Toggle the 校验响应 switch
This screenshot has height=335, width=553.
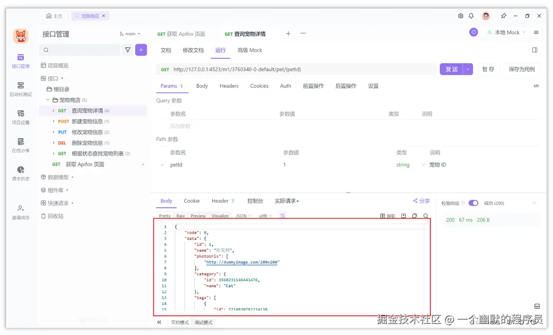point(474,203)
